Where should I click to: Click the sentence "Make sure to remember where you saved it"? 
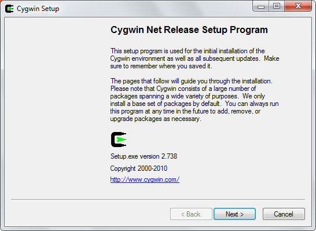[194, 63]
